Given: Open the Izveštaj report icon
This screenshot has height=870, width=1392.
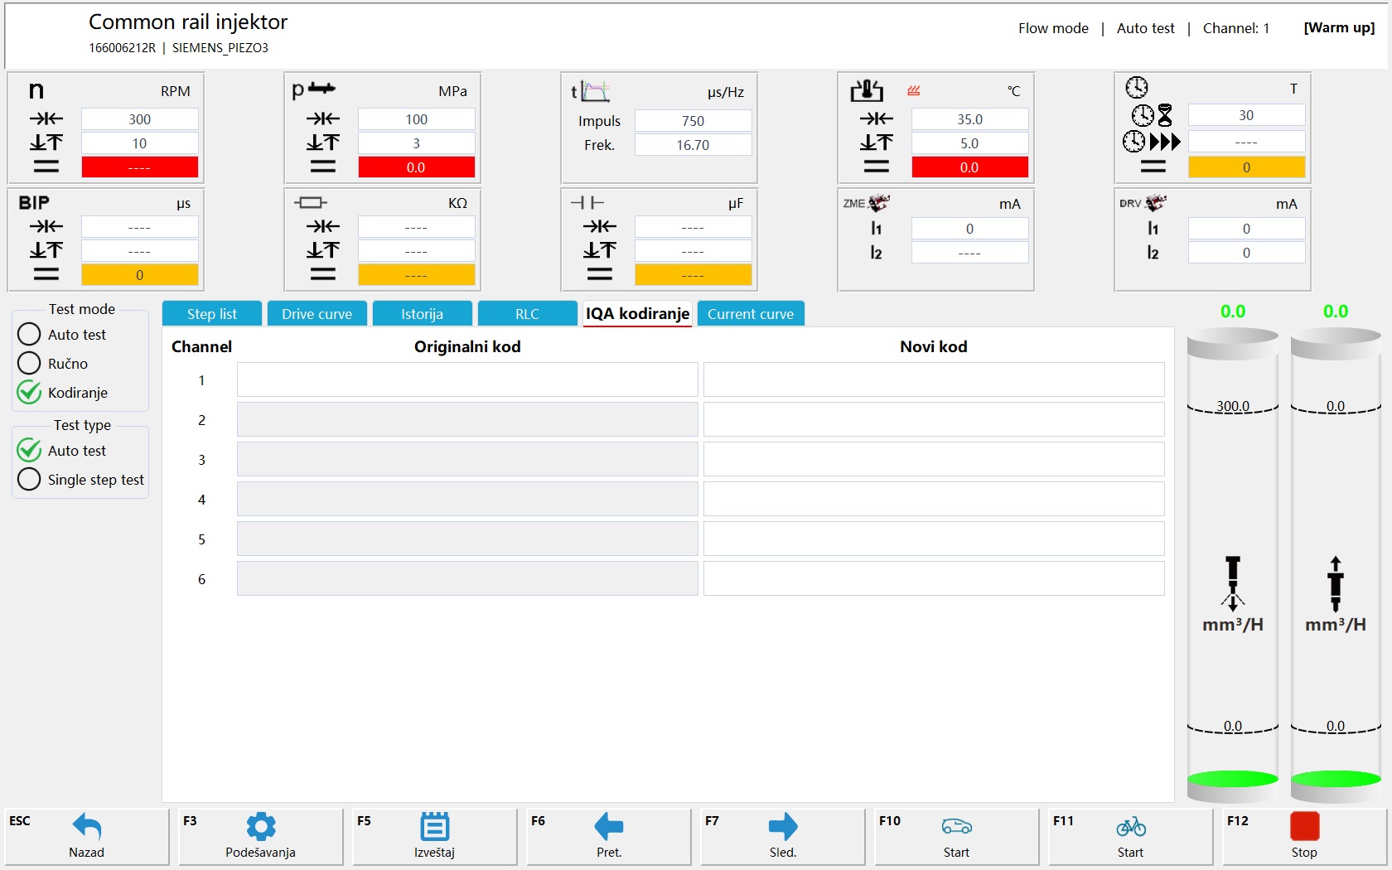Looking at the screenshot, I should click(x=434, y=827).
